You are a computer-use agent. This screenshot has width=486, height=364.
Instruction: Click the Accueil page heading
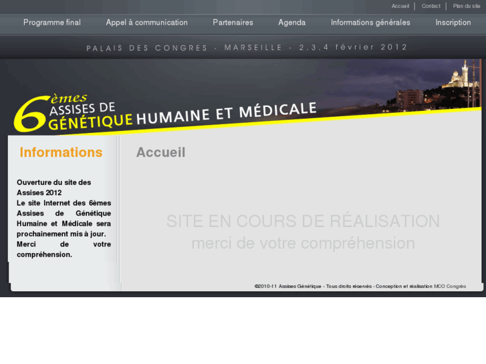(x=160, y=152)
